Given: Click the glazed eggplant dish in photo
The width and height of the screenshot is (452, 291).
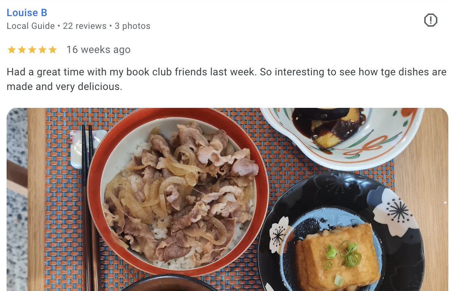Looking at the screenshot, I should click(x=330, y=126).
